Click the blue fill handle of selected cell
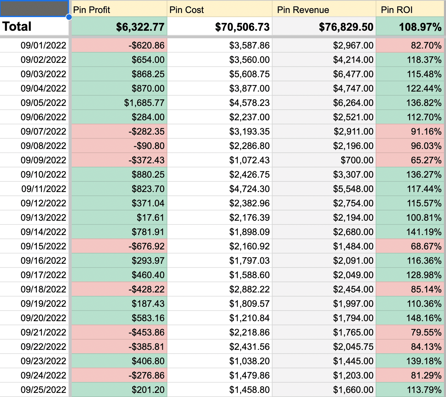The width and height of the screenshot is (446, 397). point(69,17)
